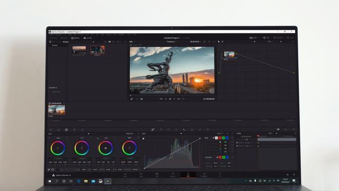The width and height of the screenshot is (339, 191).
Task: Open the project settings gear icon
Action: (294, 175)
